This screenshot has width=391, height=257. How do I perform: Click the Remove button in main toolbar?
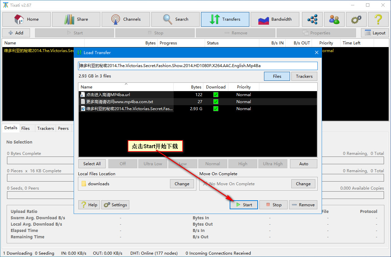coord(236,33)
